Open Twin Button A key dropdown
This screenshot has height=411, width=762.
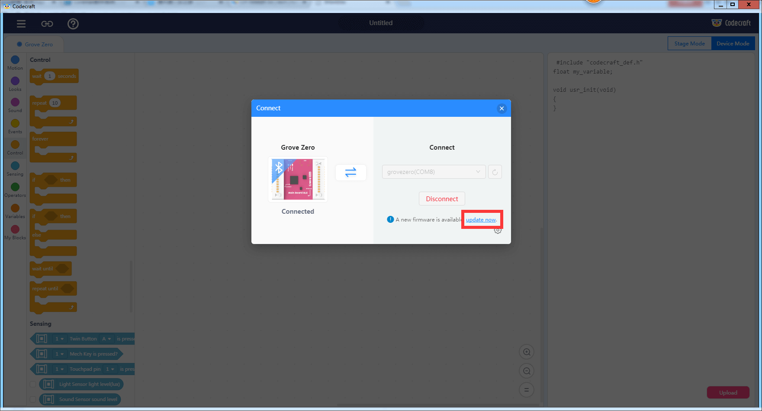(106, 339)
